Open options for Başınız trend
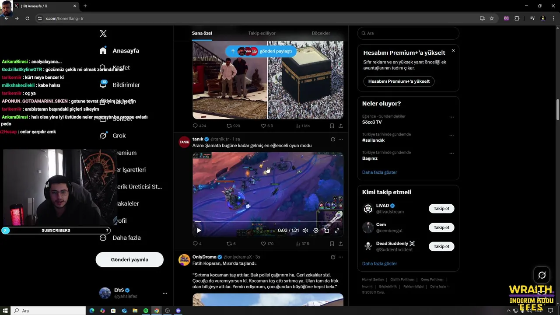 point(451,154)
